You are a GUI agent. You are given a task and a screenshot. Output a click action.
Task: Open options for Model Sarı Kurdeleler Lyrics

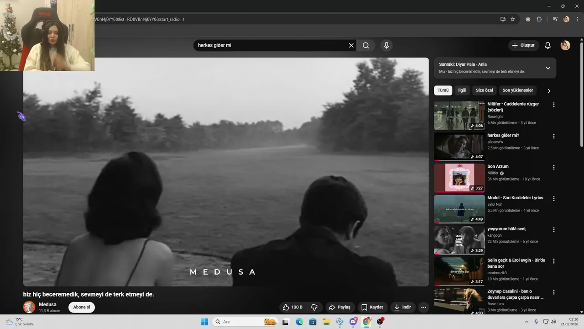coord(554,199)
